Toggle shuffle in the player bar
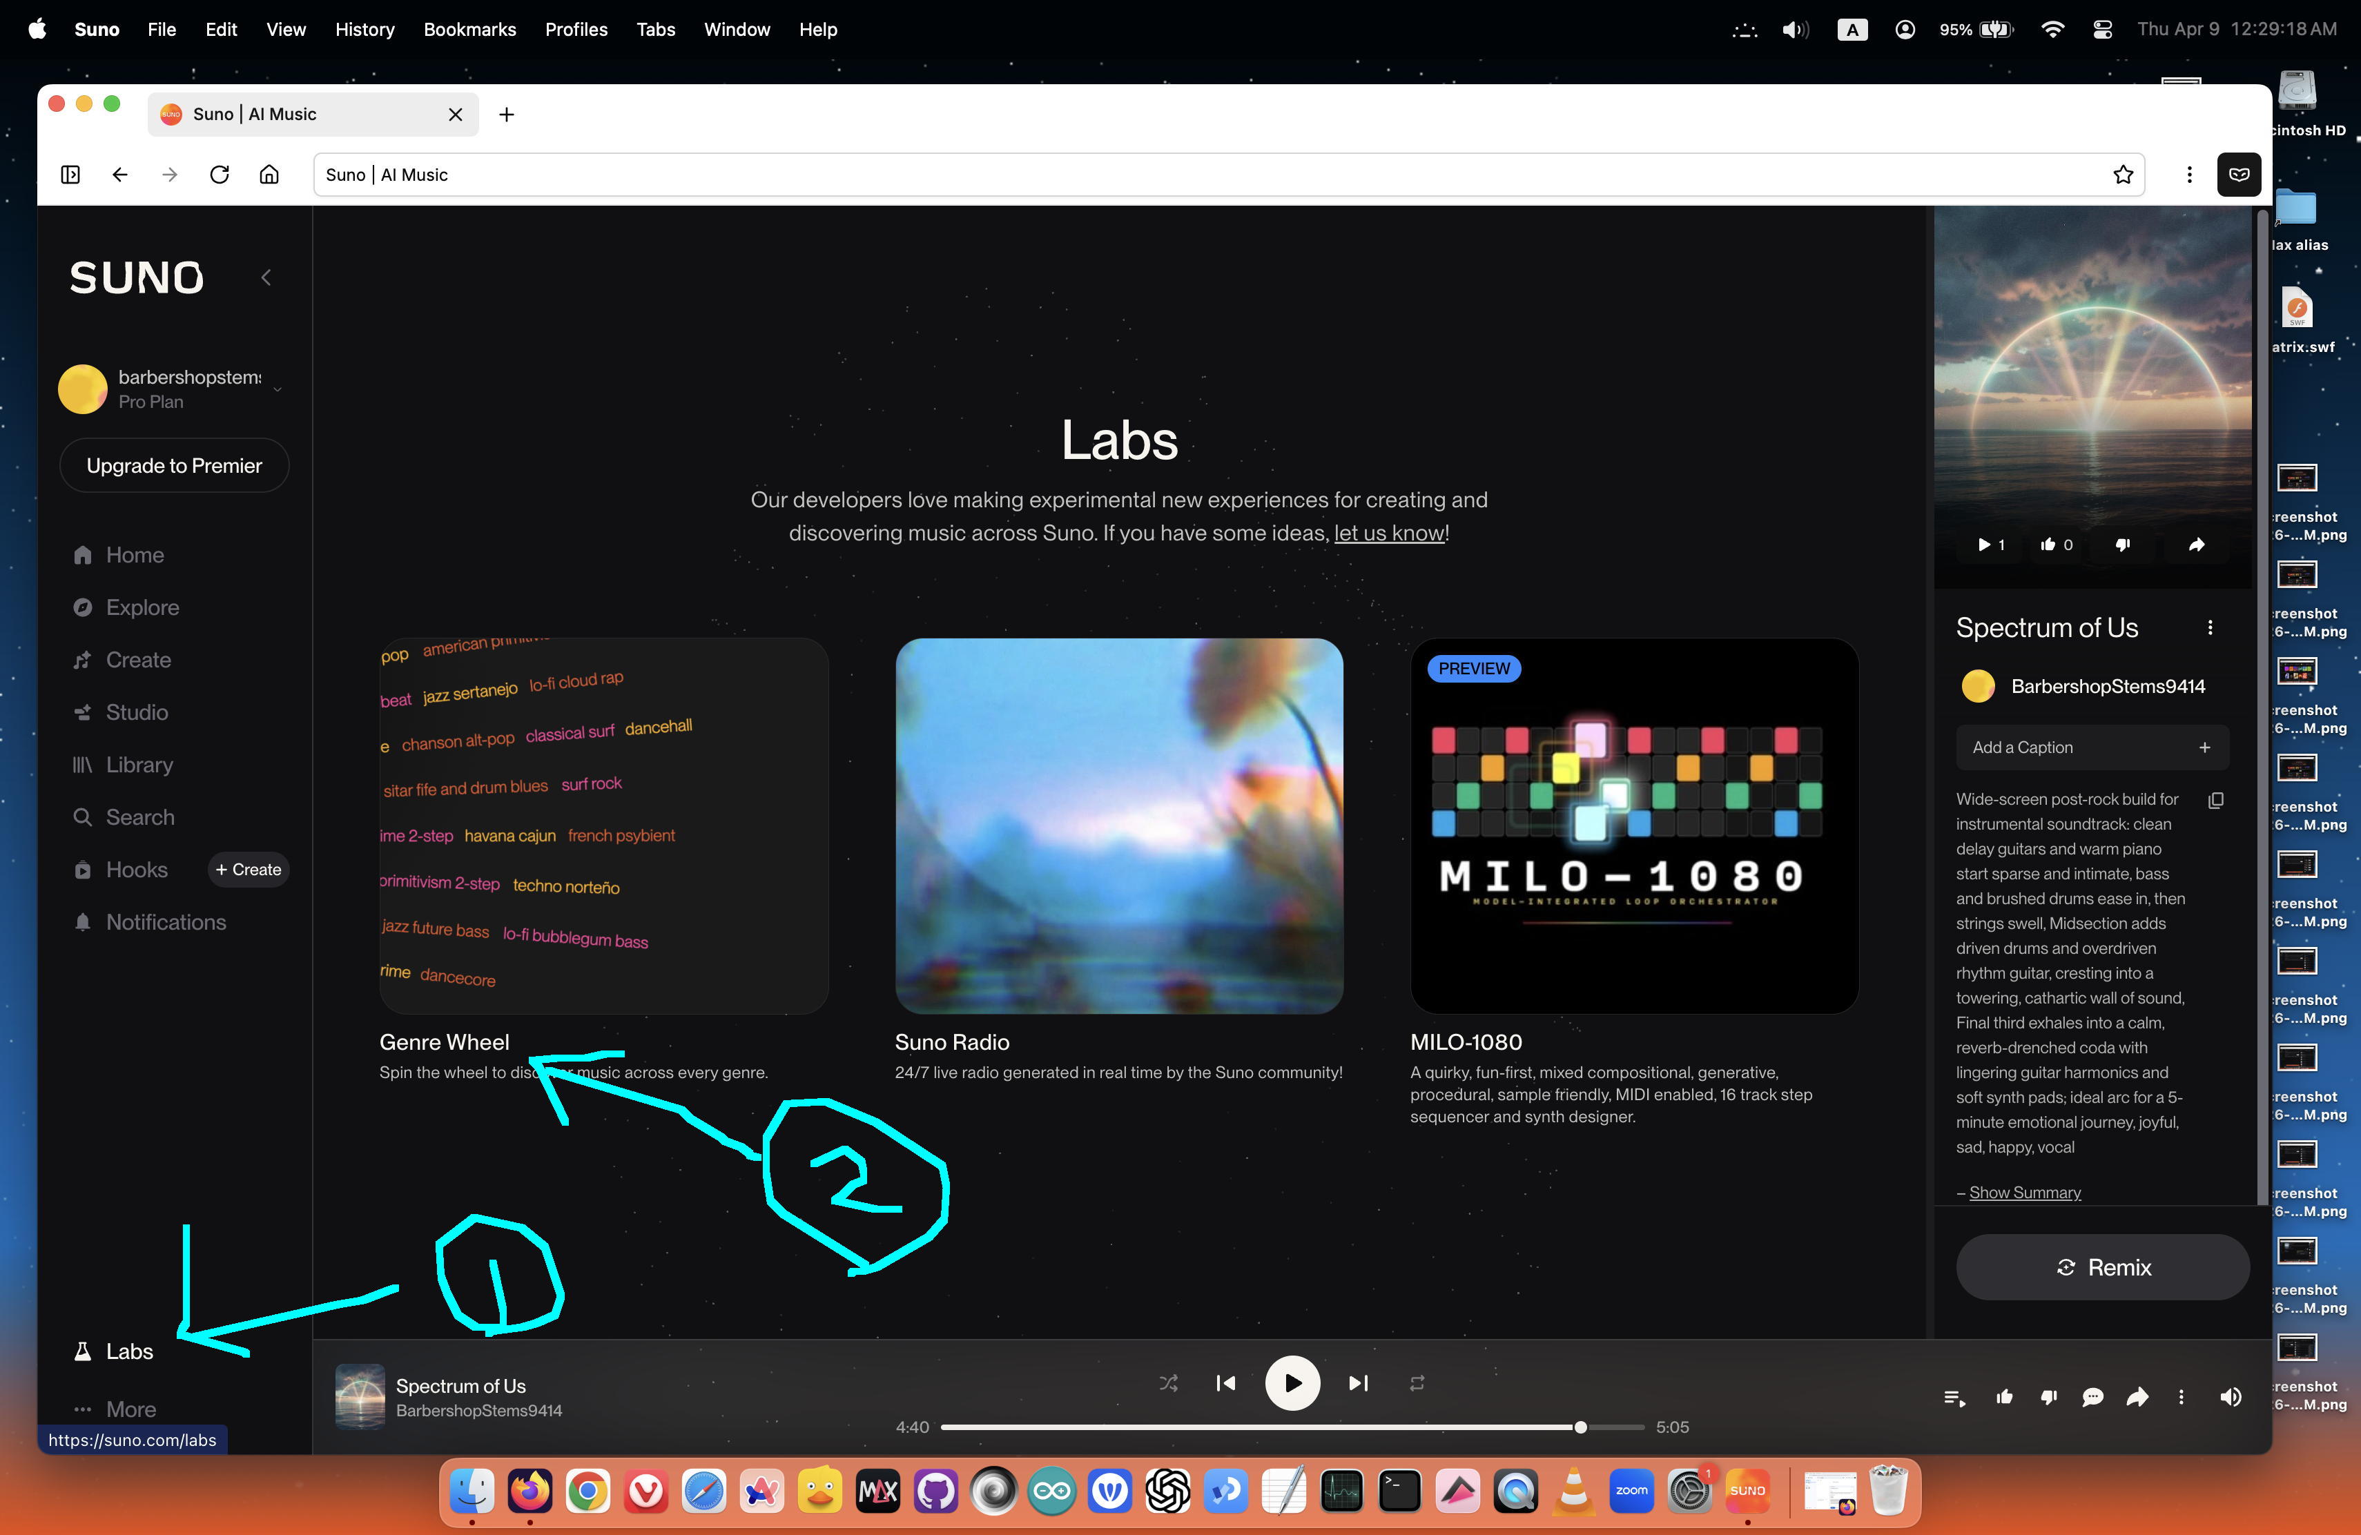 click(x=1169, y=1382)
